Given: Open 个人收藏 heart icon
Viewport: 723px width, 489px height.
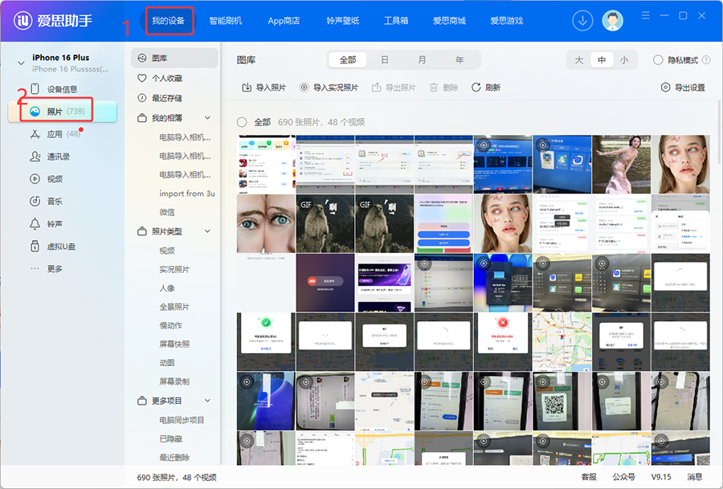Looking at the screenshot, I should 142,79.
